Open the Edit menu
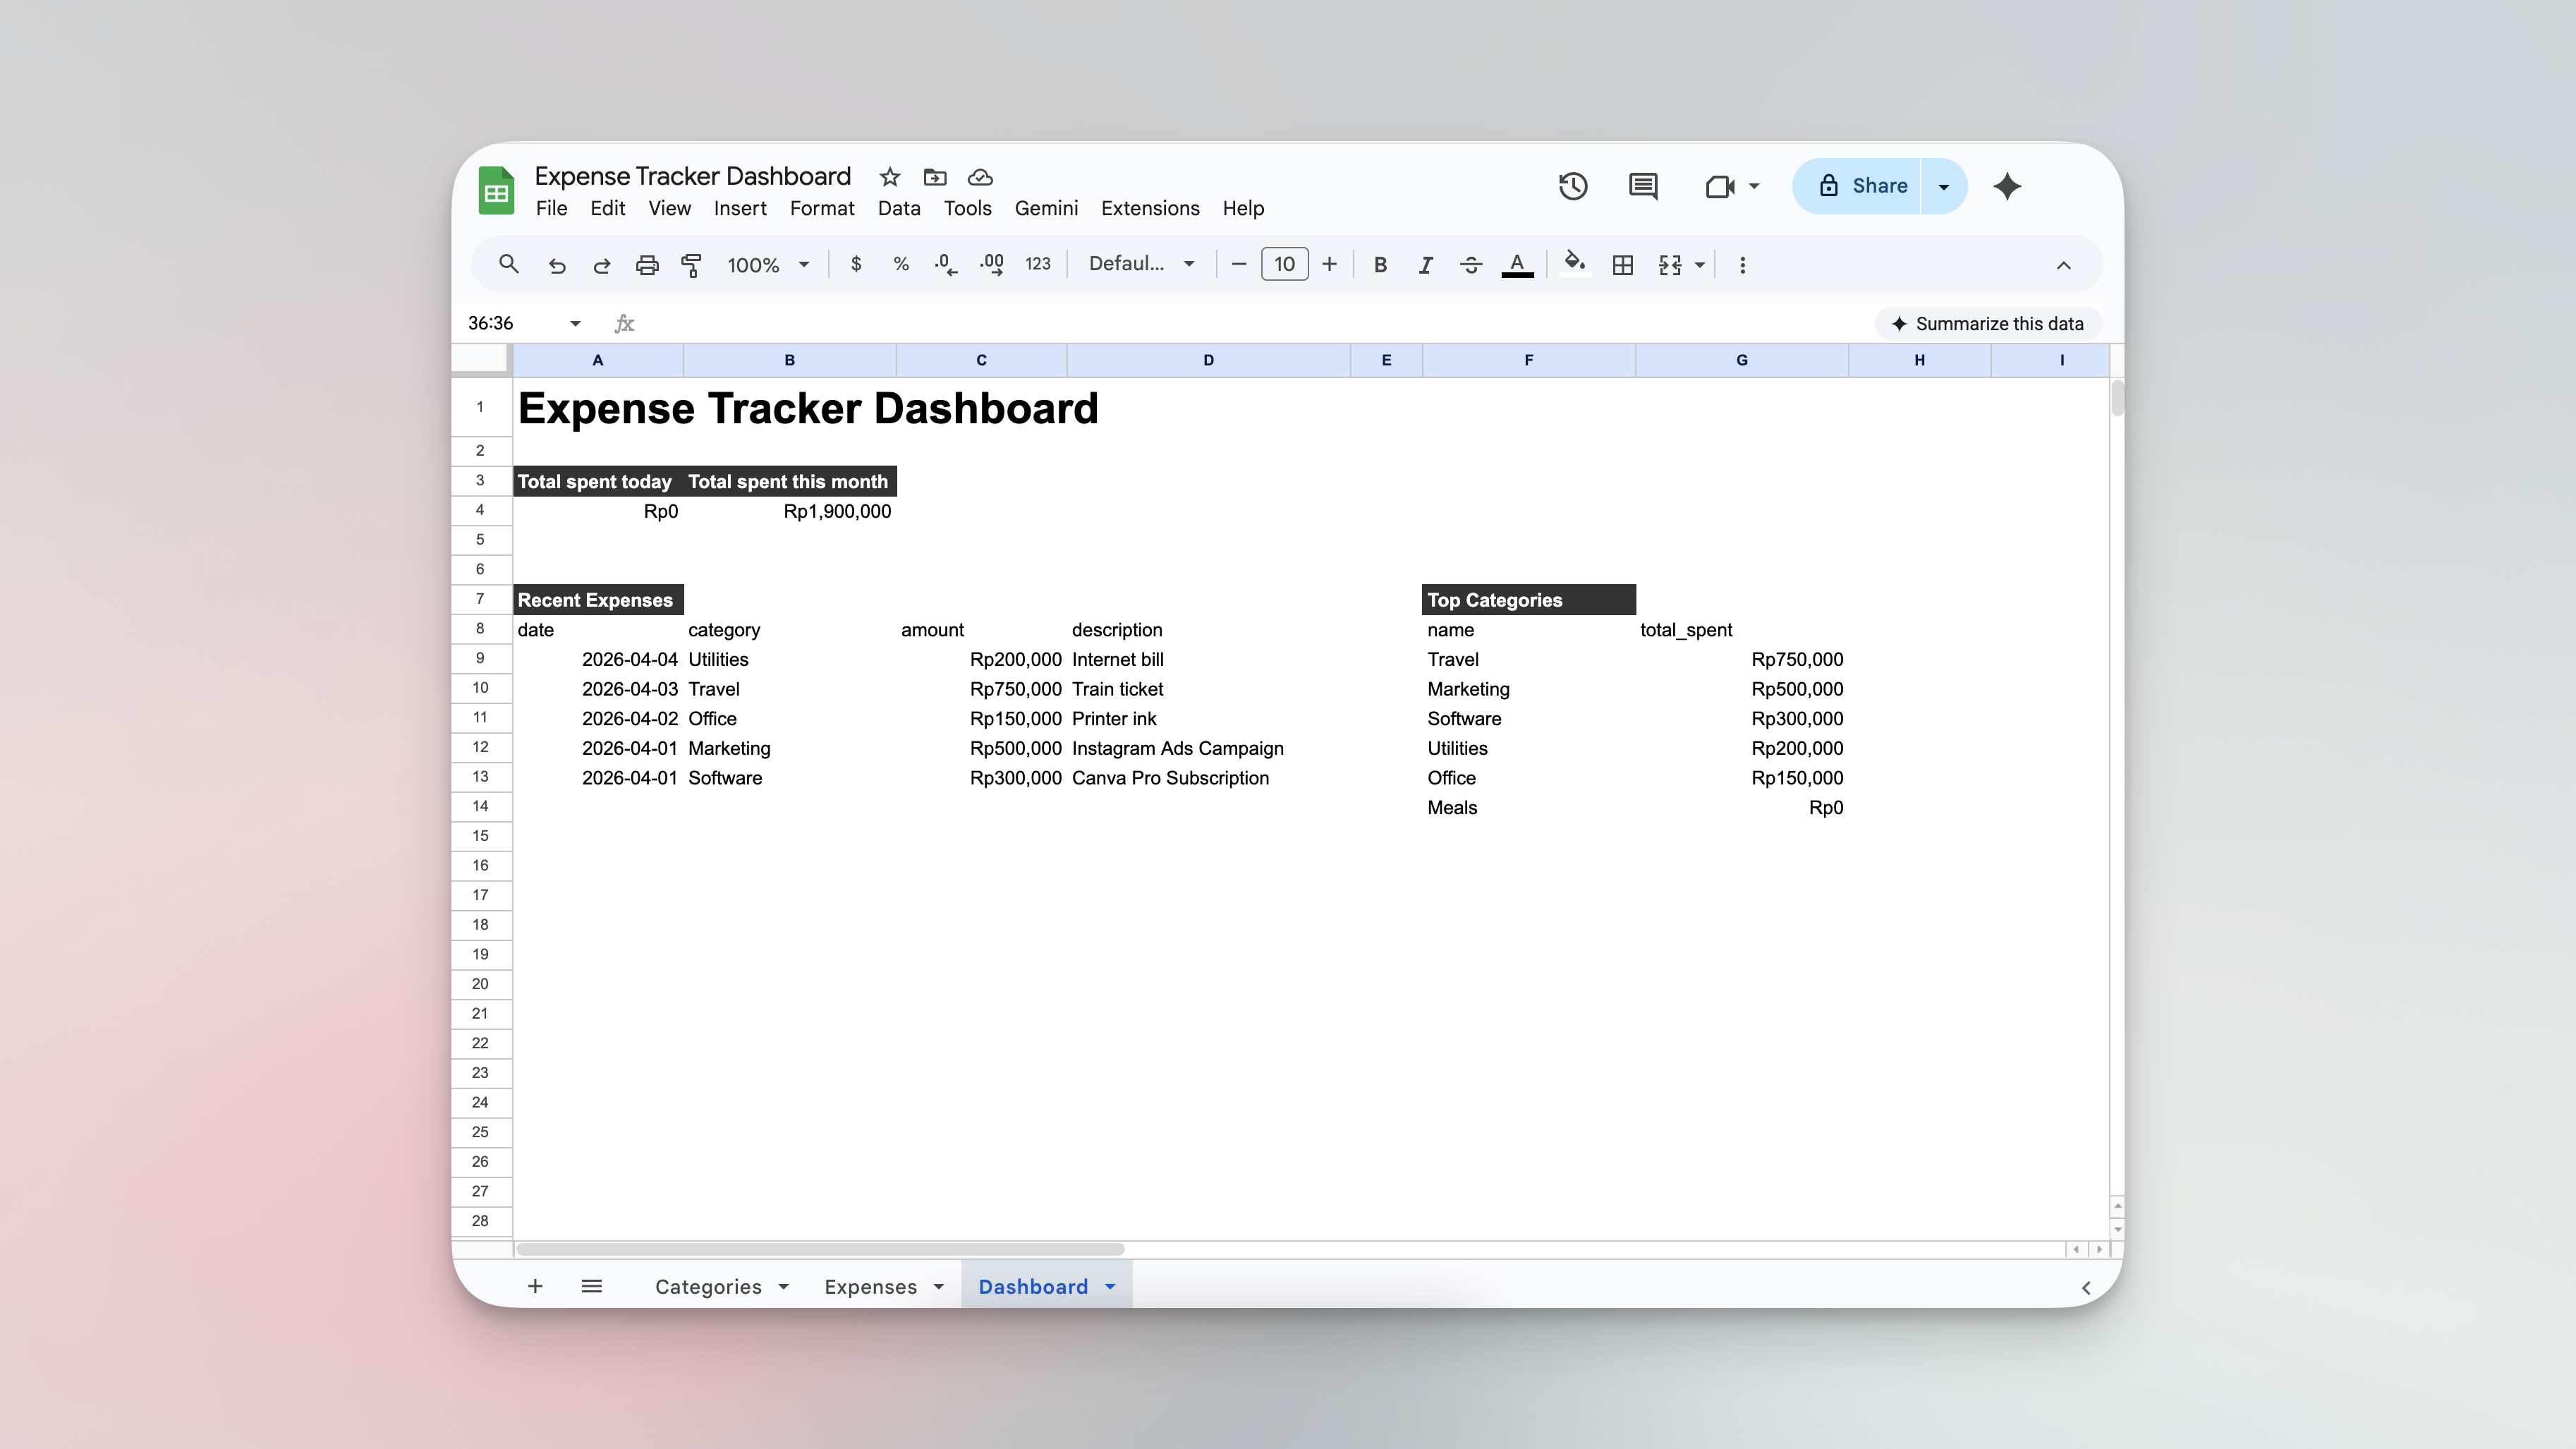Image resolution: width=2576 pixels, height=1449 pixels. pos(607,208)
